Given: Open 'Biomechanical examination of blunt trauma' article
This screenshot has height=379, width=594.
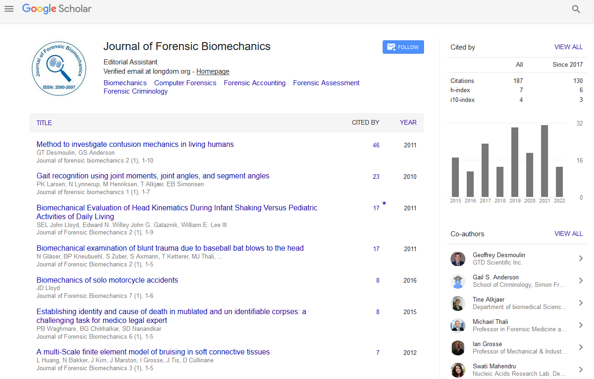Looking at the screenshot, I should point(170,248).
